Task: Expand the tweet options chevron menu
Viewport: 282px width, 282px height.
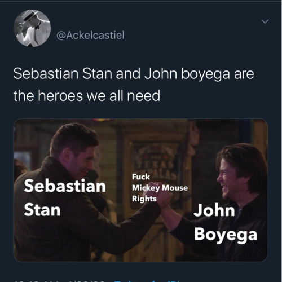Action: (x=265, y=21)
